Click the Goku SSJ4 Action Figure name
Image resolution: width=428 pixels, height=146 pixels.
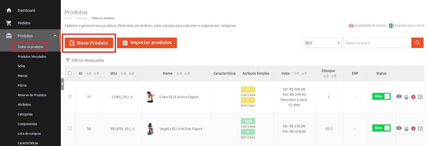pos(179,97)
